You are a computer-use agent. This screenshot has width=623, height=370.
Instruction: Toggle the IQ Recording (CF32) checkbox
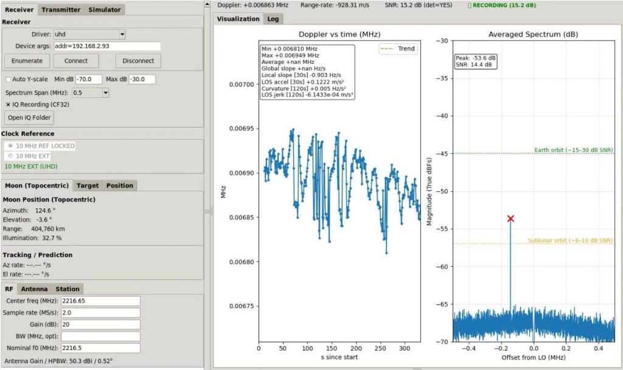point(8,104)
